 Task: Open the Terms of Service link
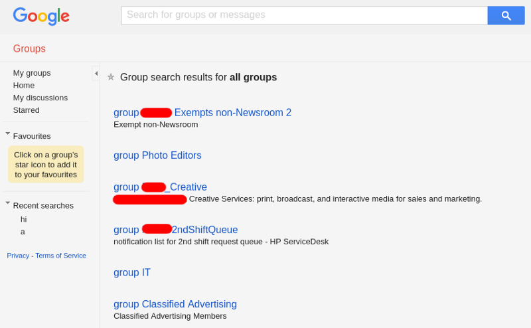(60, 256)
